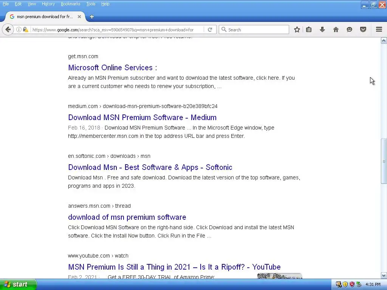Click the Feb 16, 2018 date text

(x=84, y=128)
